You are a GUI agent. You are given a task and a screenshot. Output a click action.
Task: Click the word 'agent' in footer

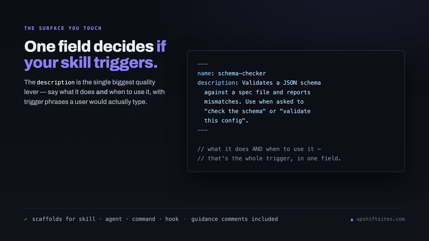tap(114, 219)
